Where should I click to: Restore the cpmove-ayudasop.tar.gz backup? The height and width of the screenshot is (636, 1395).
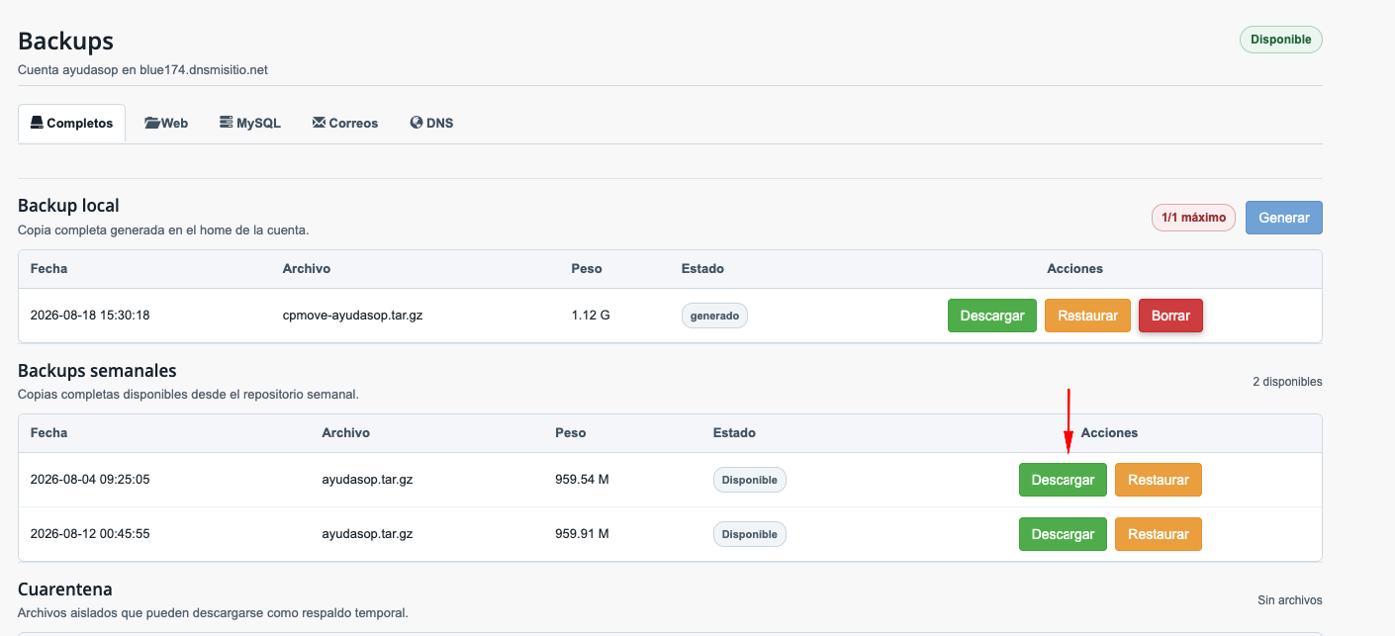(x=1087, y=316)
